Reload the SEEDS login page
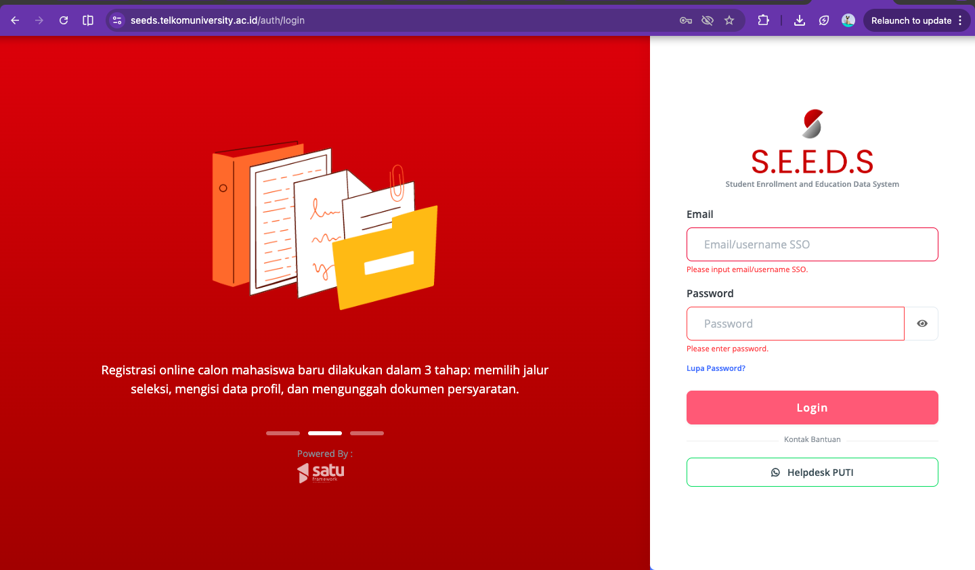 pyautogui.click(x=64, y=20)
